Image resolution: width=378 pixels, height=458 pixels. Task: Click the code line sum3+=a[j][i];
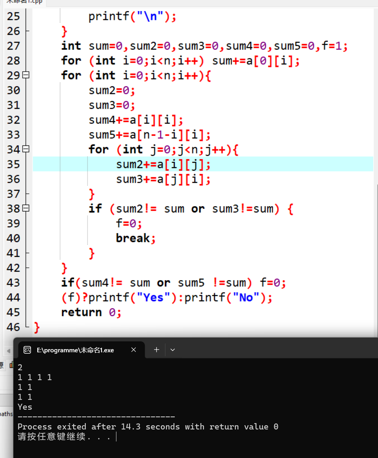pos(164,179)
